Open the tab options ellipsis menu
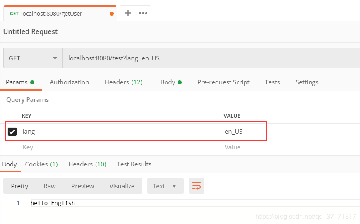 coord(143,13)
